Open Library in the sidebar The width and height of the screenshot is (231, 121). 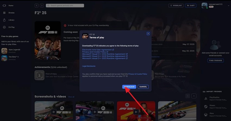(x=11, y=20)
